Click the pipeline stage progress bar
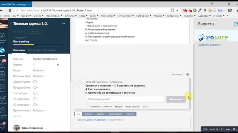 click(39, 45)
